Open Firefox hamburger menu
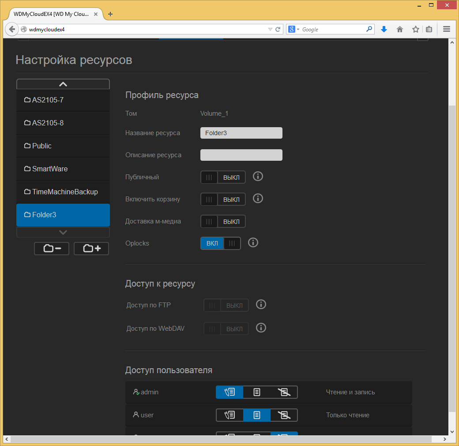Screen dimensions: 459x446 pyautogui.click(x=446, y=29)
